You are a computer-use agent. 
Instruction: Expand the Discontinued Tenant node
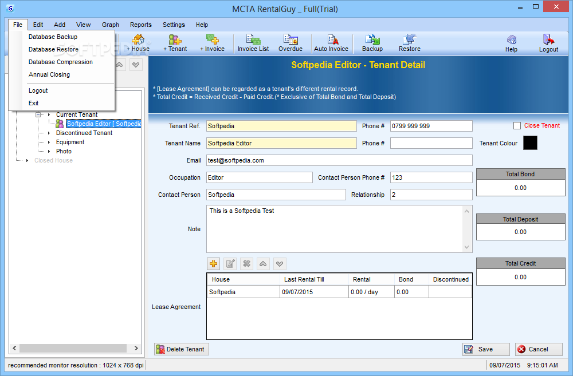pos(49,133)
